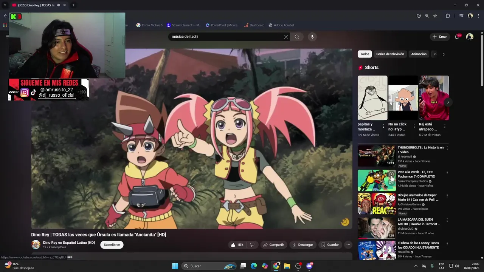The width and height of the screenshot is (484, 272).
Task: Dislike the Dino Rey video
Action: 252,245
